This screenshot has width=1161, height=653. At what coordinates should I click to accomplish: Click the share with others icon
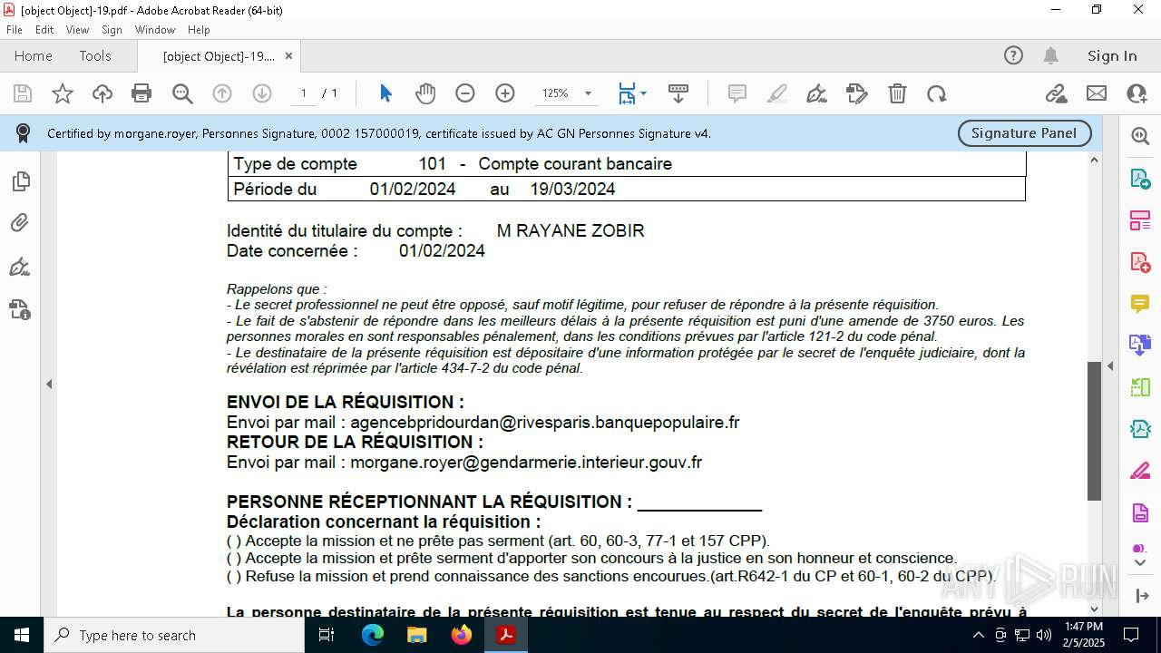pyautogui.click(x=1137, y=93)
